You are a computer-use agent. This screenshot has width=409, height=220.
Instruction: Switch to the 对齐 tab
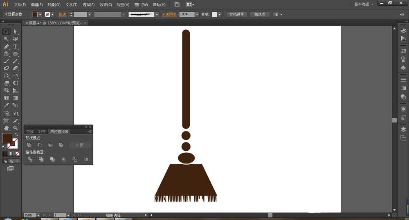42,132
